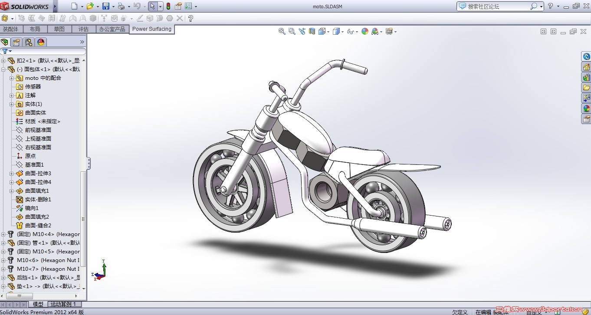Click the Section View icon
591x315 pixels.
(312, 31)
